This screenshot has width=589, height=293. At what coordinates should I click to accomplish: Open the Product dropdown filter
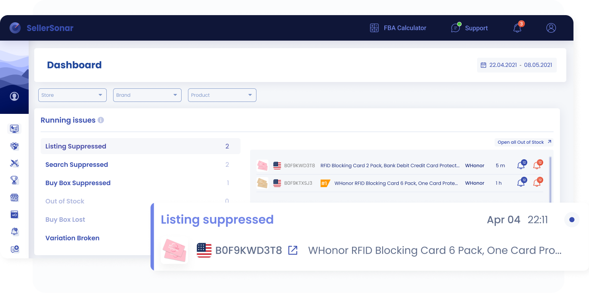pyautogui.click(x=222, y=95)
